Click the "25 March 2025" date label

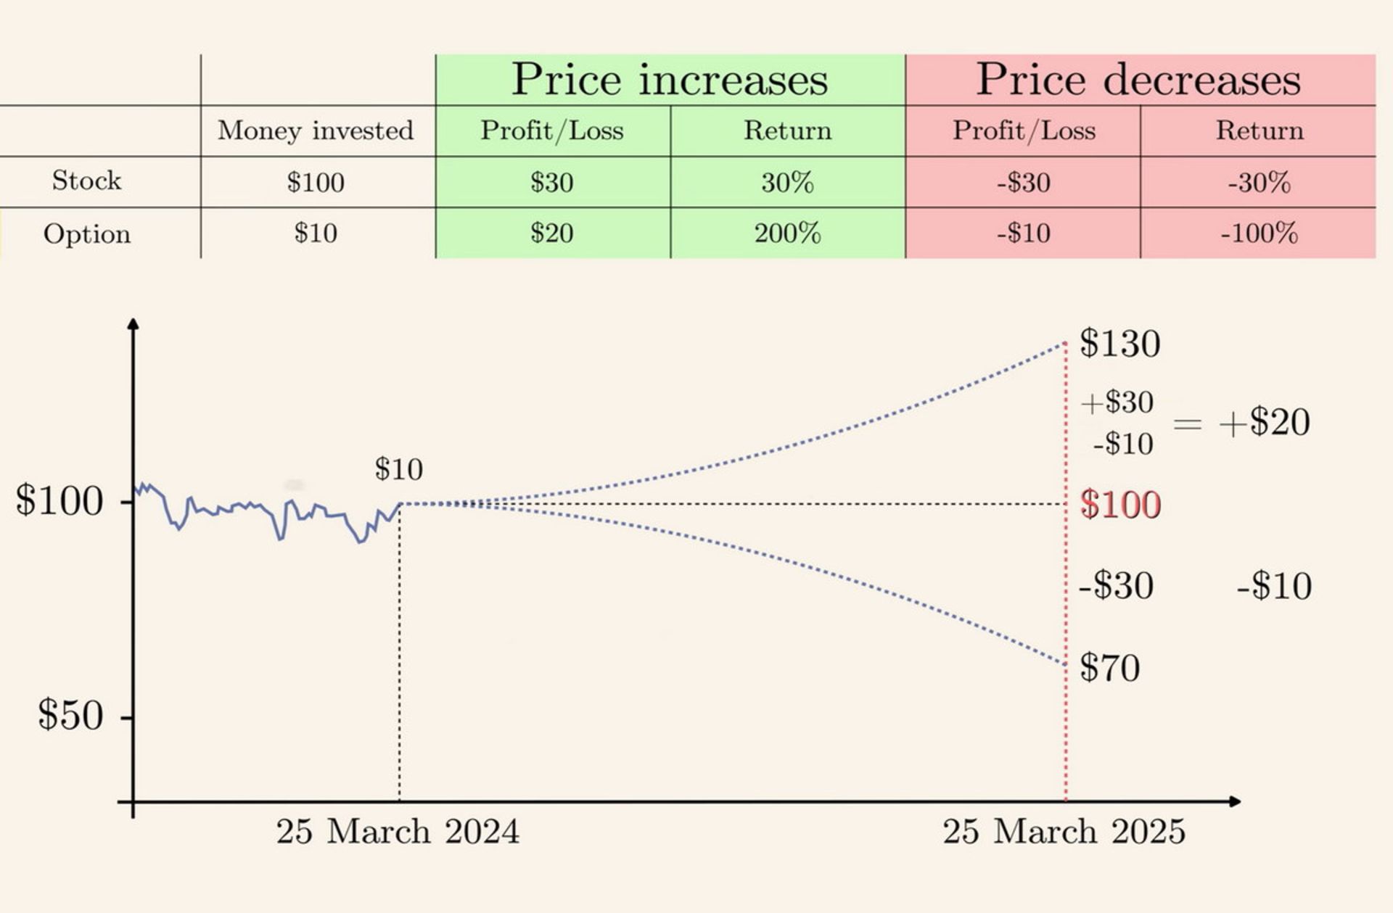coord(1064,831)
